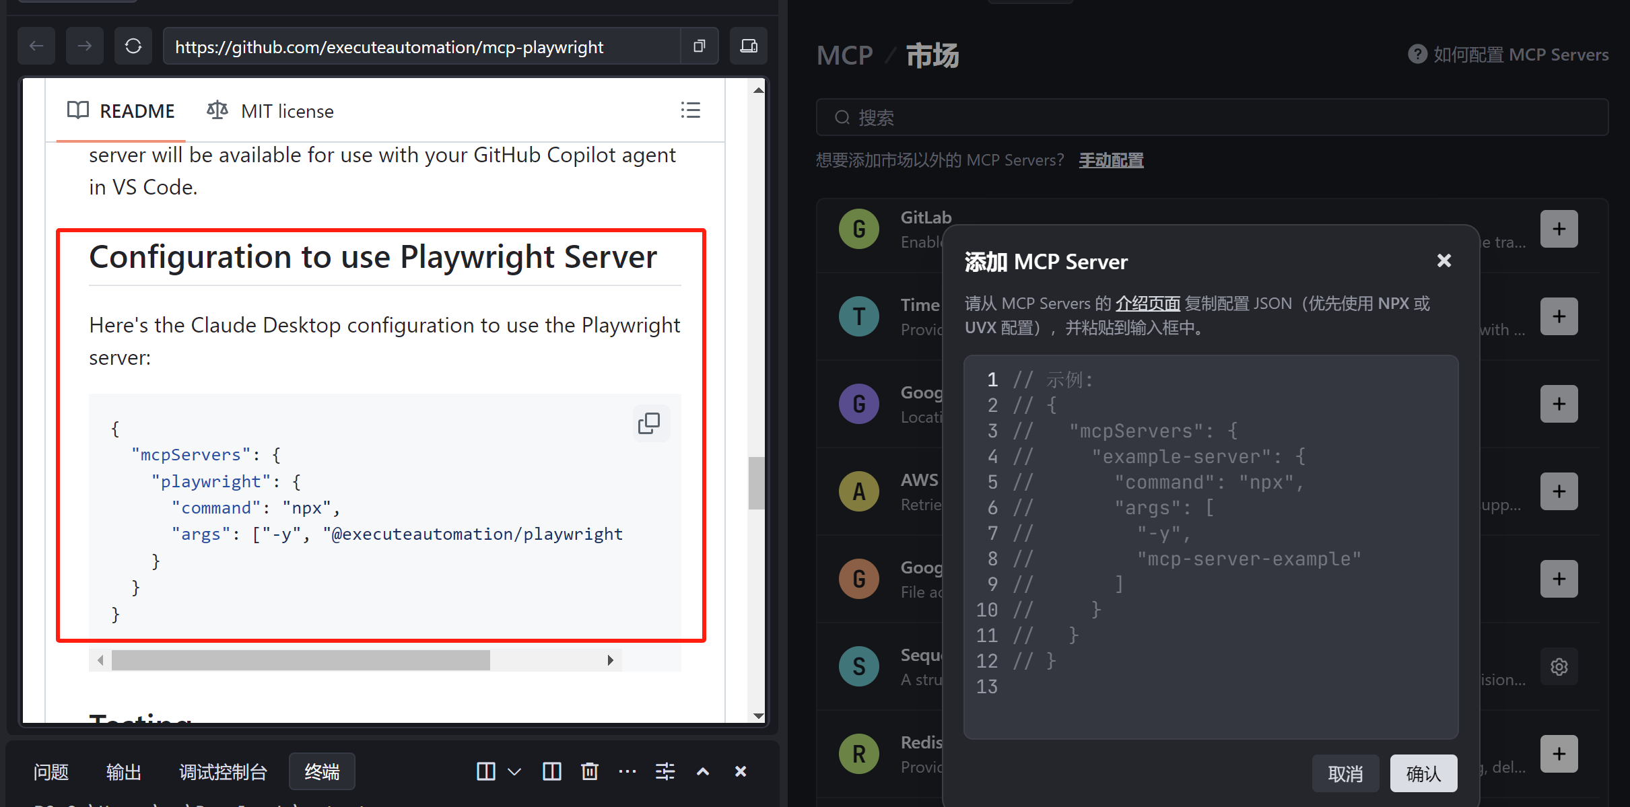Screen dimensions: 1630x807
Task: Open the 问题 panel tab
Action: (x=51, y=771)
